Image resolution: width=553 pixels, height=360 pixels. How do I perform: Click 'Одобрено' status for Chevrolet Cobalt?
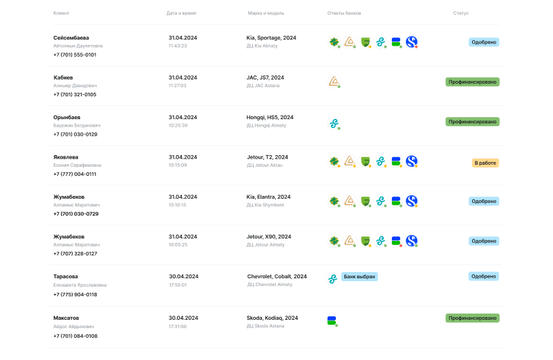[x=483, y=276]
